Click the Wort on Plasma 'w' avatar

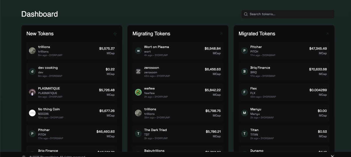138,50
